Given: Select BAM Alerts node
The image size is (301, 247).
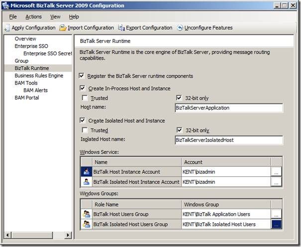Looking at the screenshot, I should point(35,90).
